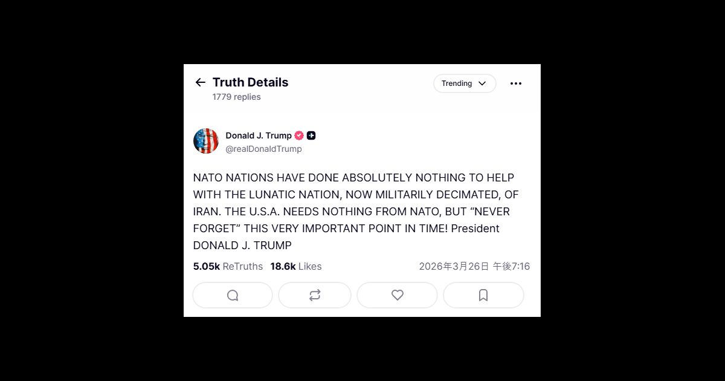Screen dimensions: 725x381
Task: View the 18.6k Likes list
Action: coord(295,266)
